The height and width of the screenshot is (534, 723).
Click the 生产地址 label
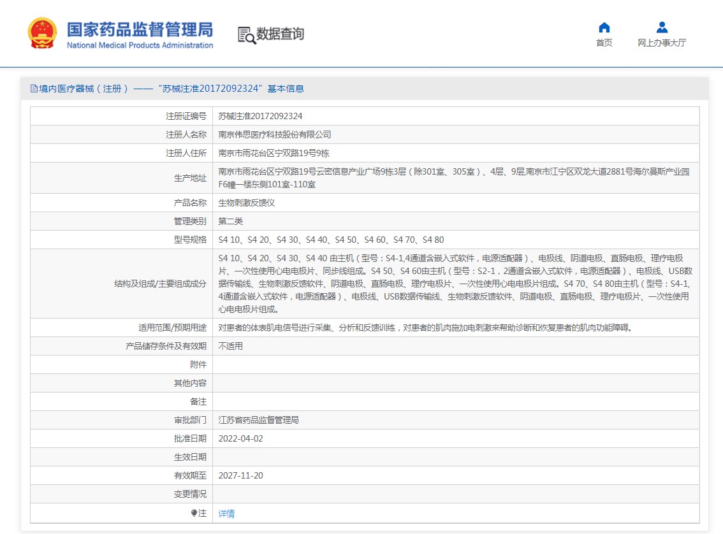click(x=190, y=178)
